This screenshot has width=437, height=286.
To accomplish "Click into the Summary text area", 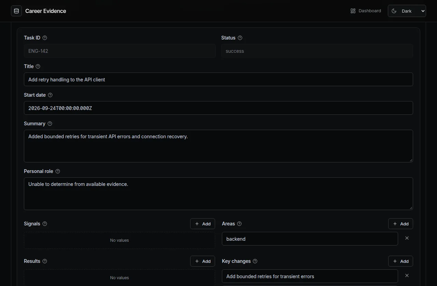I will pyautogui.click(x=218, y=146).
